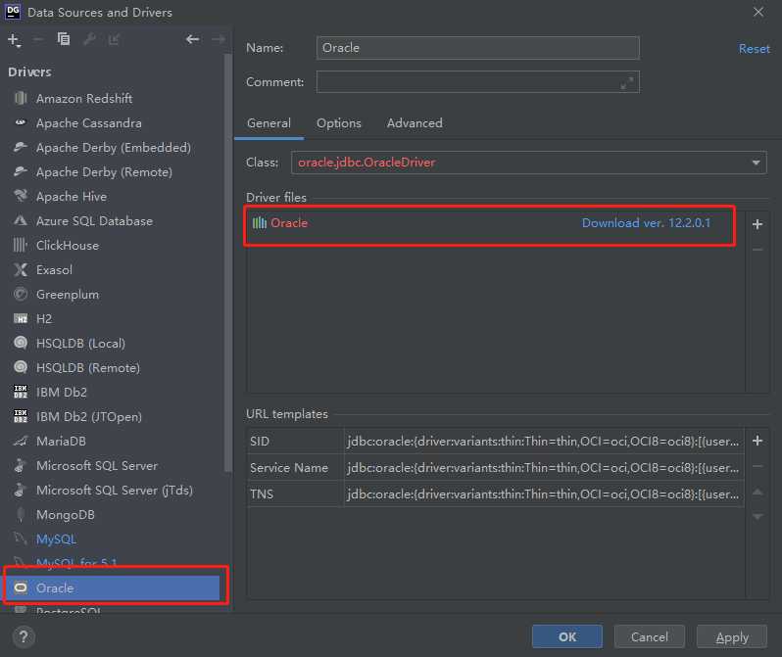The image size is (782, 657).
Task: Click the Comment input field
Action: point(478,82)
